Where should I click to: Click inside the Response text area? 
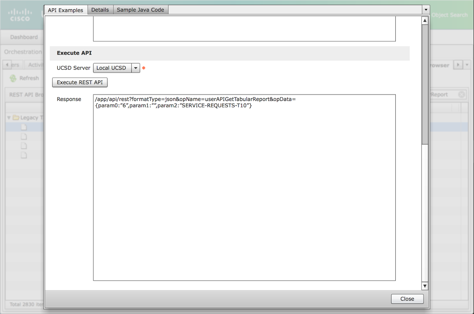coord(244,192)
